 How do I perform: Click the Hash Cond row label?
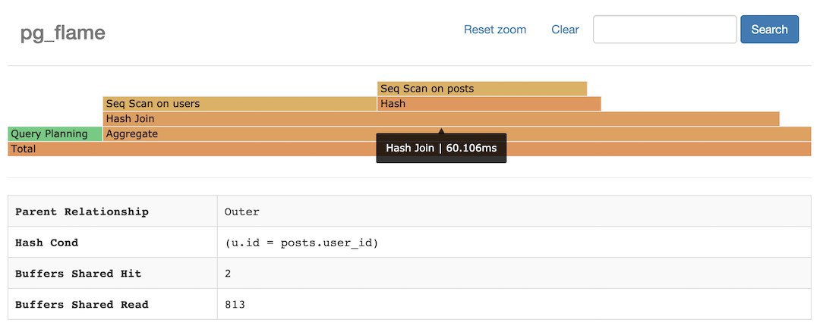click(46, 243)
